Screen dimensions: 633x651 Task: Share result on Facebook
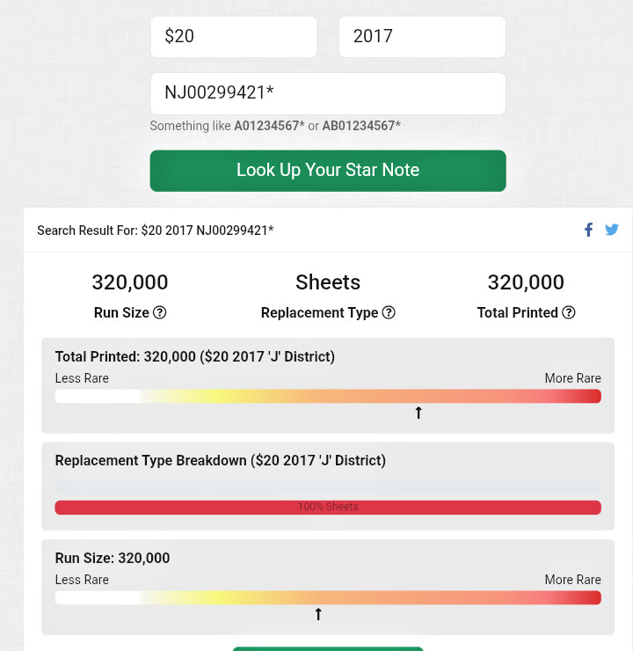(589, 230)
